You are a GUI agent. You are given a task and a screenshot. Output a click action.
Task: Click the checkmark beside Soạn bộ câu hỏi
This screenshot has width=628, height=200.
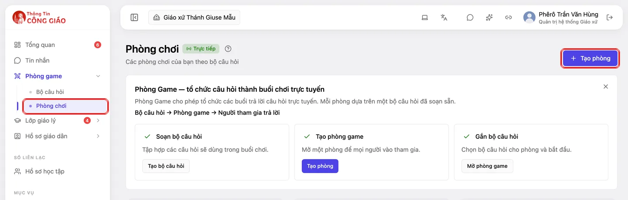click(147, 137)
